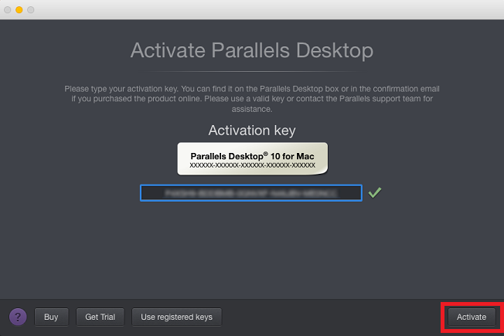Click the 'Please type your activation key' instructions
The width and height of the screenshot is (504, 336).
tap(252, 99)
